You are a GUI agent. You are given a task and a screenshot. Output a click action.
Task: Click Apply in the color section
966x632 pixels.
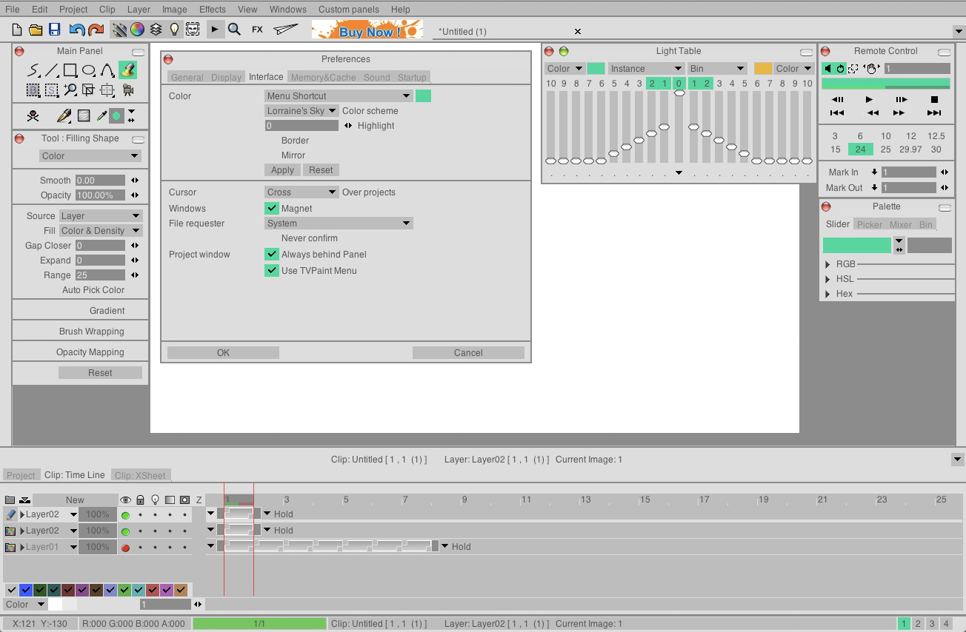pyautogui.click(x=282, y=170)
